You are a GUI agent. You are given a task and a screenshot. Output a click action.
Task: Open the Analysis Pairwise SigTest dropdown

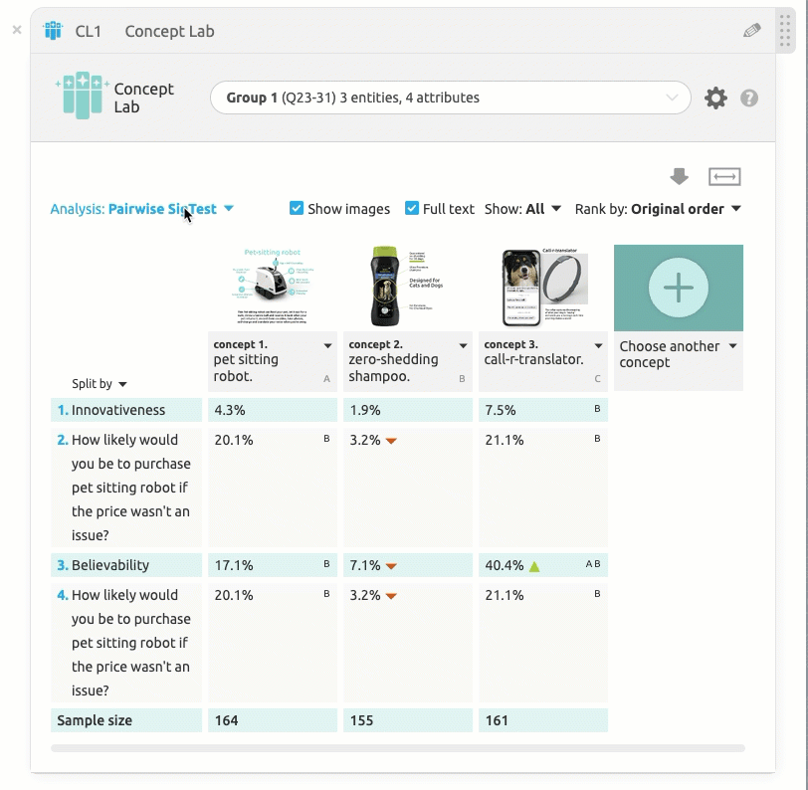142,209
